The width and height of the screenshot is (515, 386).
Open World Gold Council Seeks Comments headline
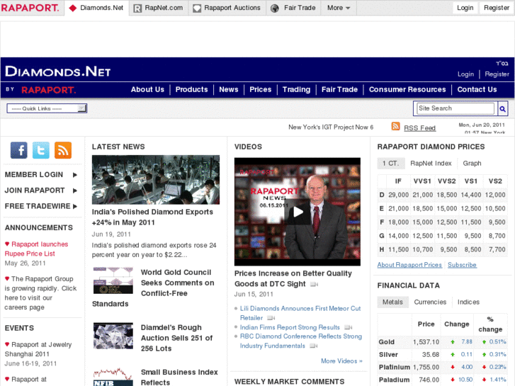(153, 288)
